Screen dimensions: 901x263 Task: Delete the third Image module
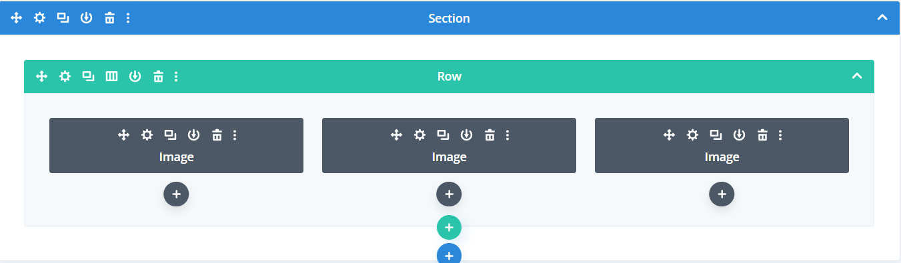(762, 135)
